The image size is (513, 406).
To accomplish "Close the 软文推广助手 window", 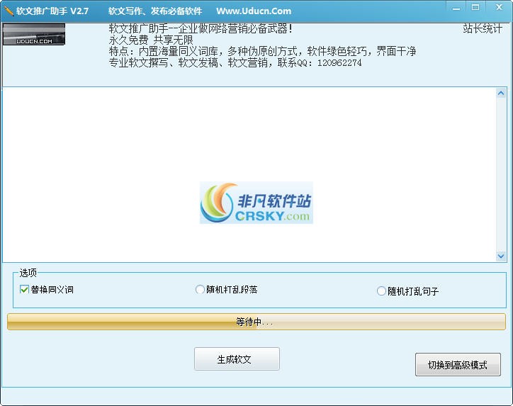I will [499, 8].
